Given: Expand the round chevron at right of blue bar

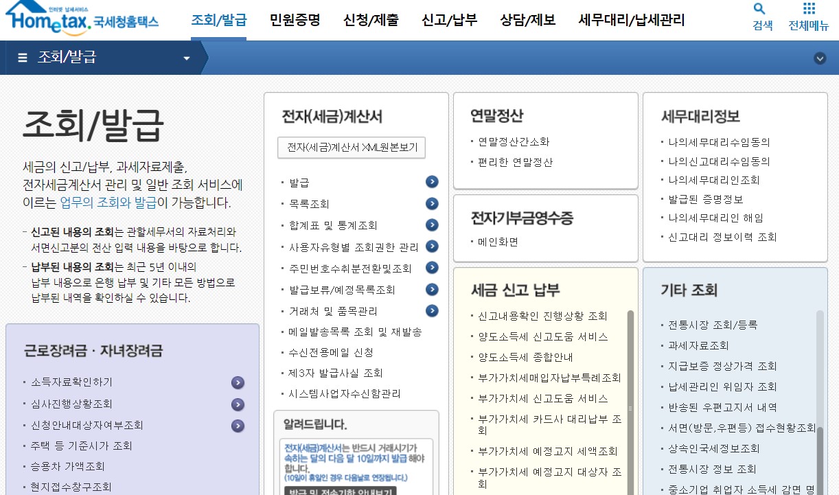Looking at the screenshot, I should click(820, 58).
